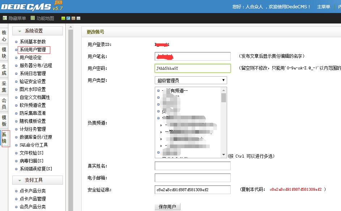The image size is (341, 211).
Task: Go to 主菜单 in top bar
Action: pyautogui.click(x=323, y=7)
